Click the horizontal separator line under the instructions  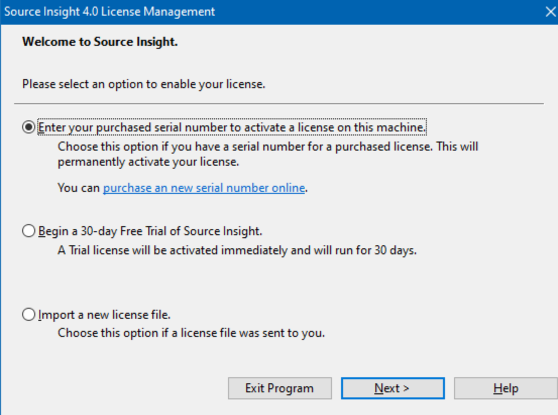[x=278, y=104]
